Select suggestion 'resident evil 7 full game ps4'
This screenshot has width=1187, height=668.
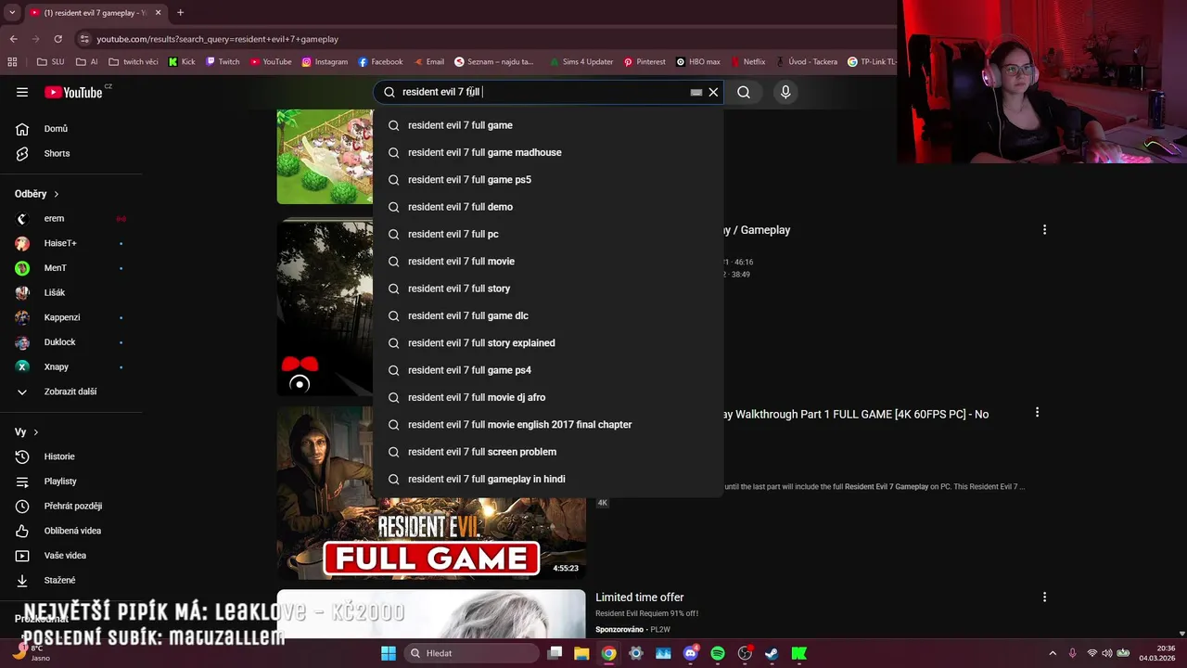(548, 370)
